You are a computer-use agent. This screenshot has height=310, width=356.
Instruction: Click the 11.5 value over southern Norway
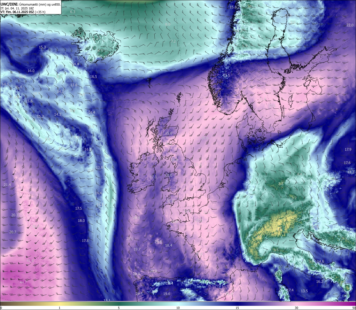[227, 75]
